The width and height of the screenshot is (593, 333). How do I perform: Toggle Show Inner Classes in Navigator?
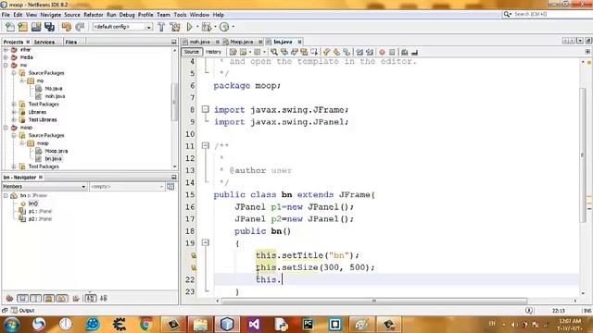click(x=62, y=298)
